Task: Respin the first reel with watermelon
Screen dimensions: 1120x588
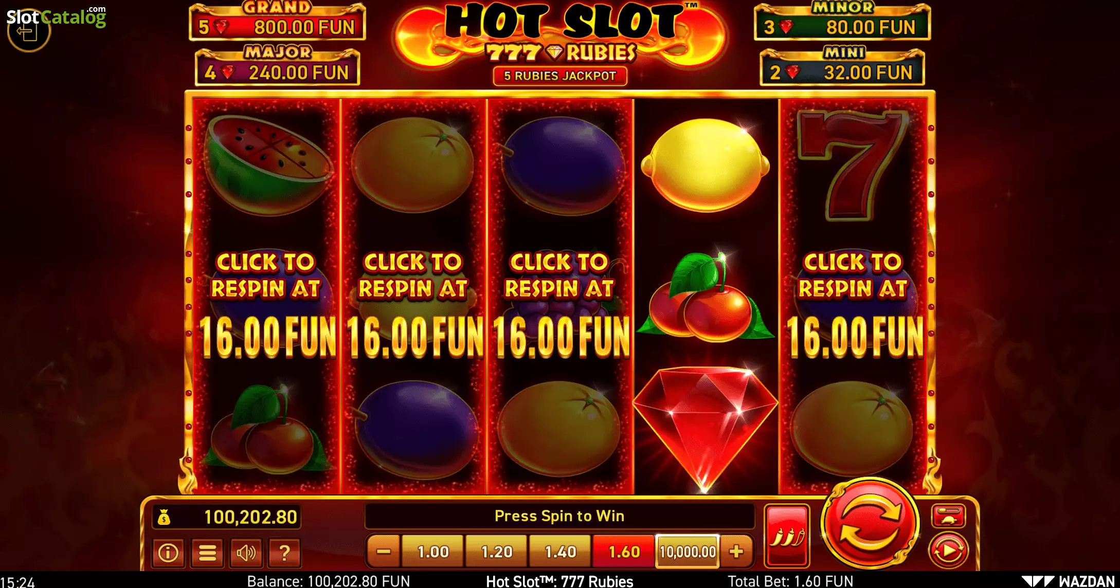Action: [266, 296]
